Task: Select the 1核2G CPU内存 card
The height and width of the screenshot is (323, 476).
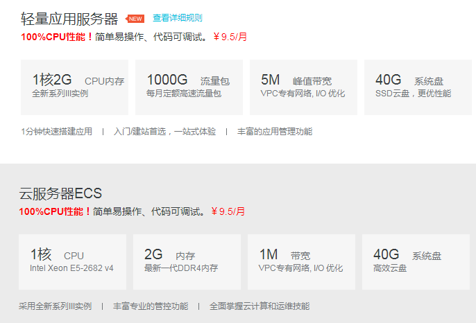Action: tap(74, 87)
